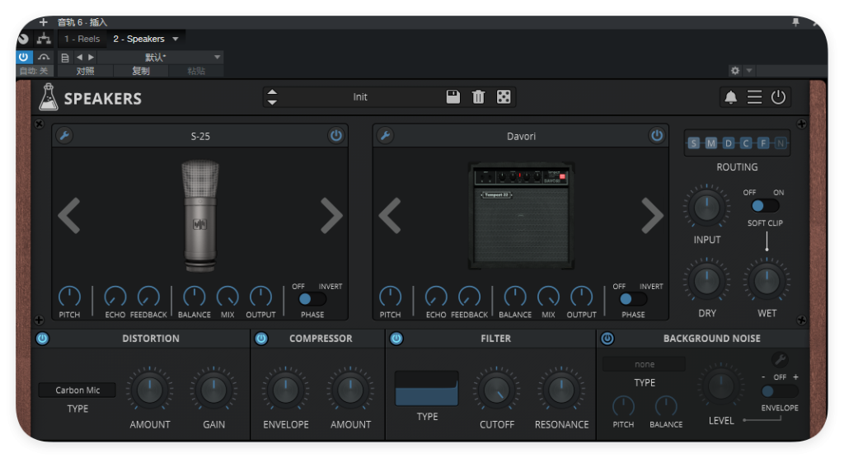The width and height of the screenshot is (844, 458).
Task: Open the hamburger menu icon
Action: point(754,97)
